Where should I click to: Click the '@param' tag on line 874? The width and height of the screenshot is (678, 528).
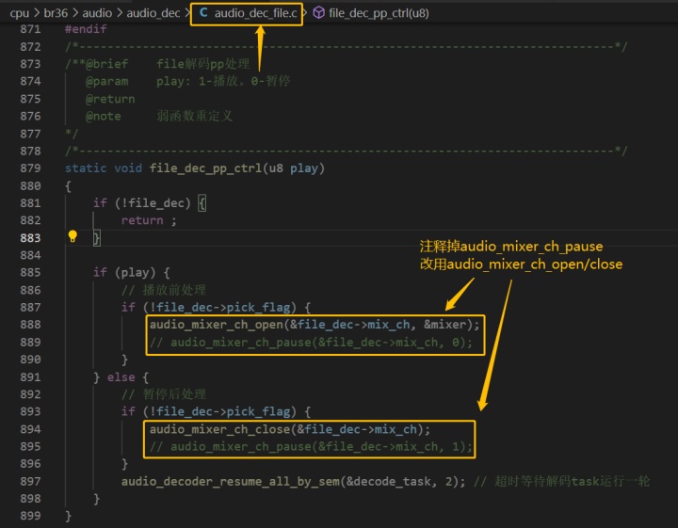[x=106, y=81]
